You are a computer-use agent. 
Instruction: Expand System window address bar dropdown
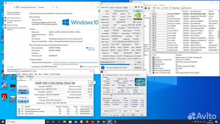(53, 7)
